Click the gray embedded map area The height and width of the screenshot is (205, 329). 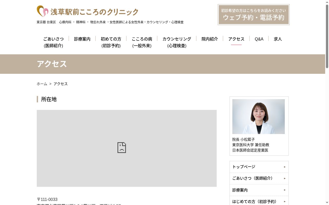(x=127, y=148)
